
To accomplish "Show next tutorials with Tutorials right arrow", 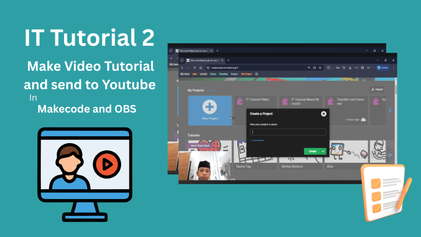I will point(390,155).
